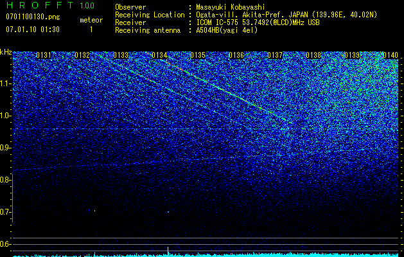Select the observer name Masayuki Kobayashi
The height and width of the screenshot is (257, 404).
pos(231,7)
